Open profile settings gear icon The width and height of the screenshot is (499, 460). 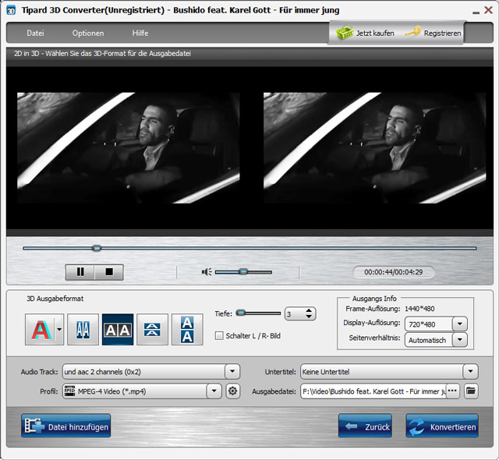click(232, 391)
